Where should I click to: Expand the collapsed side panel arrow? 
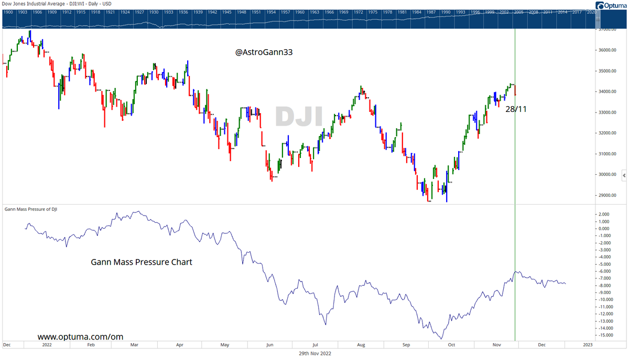click(x=624, y=175)
